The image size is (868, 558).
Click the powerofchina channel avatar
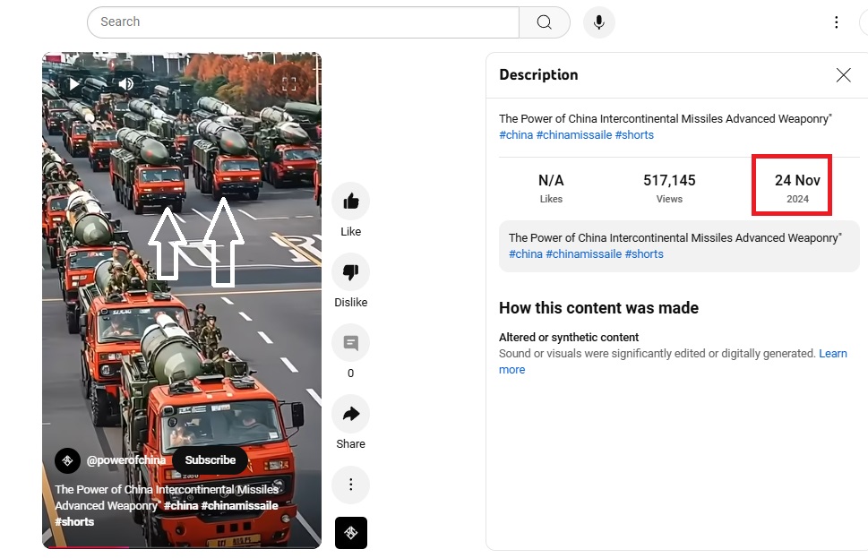pos(68,460)
